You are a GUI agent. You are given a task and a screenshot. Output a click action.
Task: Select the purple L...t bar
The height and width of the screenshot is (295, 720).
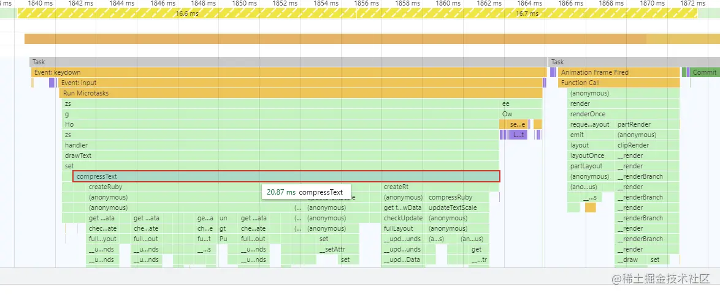(x=518, y=135)
